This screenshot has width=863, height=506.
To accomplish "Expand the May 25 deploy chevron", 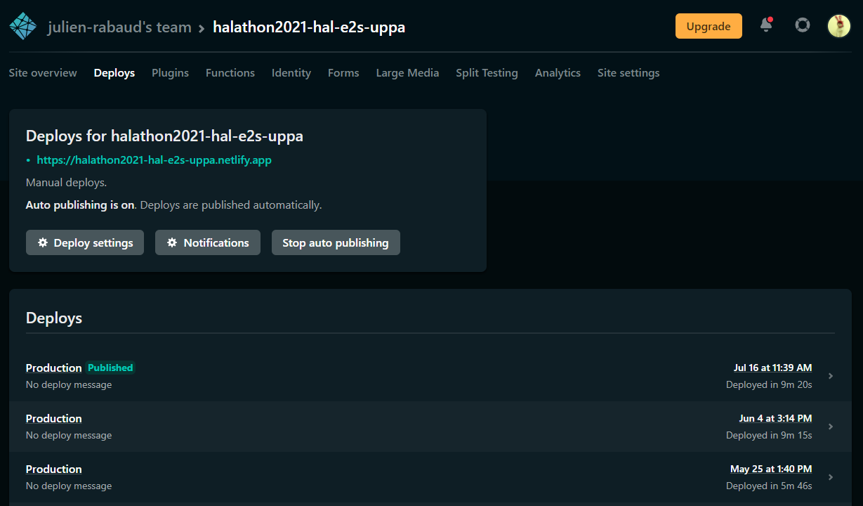I will click(831, 477).
